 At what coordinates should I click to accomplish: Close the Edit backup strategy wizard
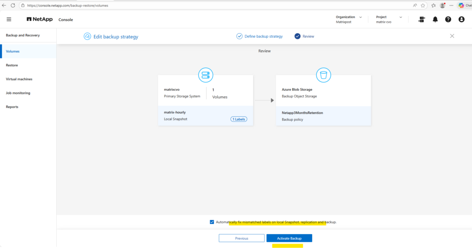point(452,36)
